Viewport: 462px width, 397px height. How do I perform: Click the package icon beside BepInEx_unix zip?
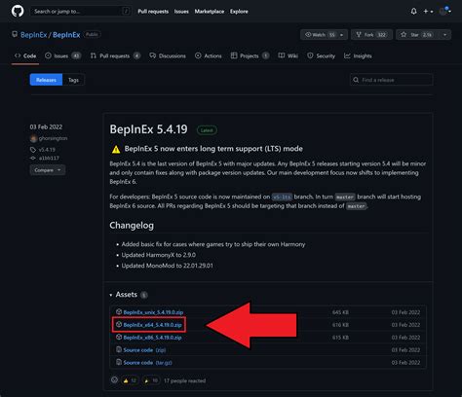point(119,311)
